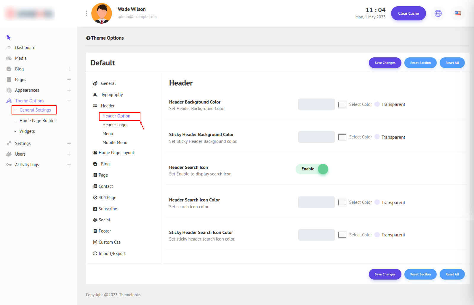Click the Media icon in sidebar
Image resolution: width=474 pixels, height=305 pixels.
(9, 58)
